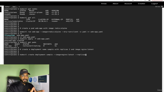The width and height of the screenshot is (164, 92).
Task: Open the Areas menu item
Action: pos(104,4)
